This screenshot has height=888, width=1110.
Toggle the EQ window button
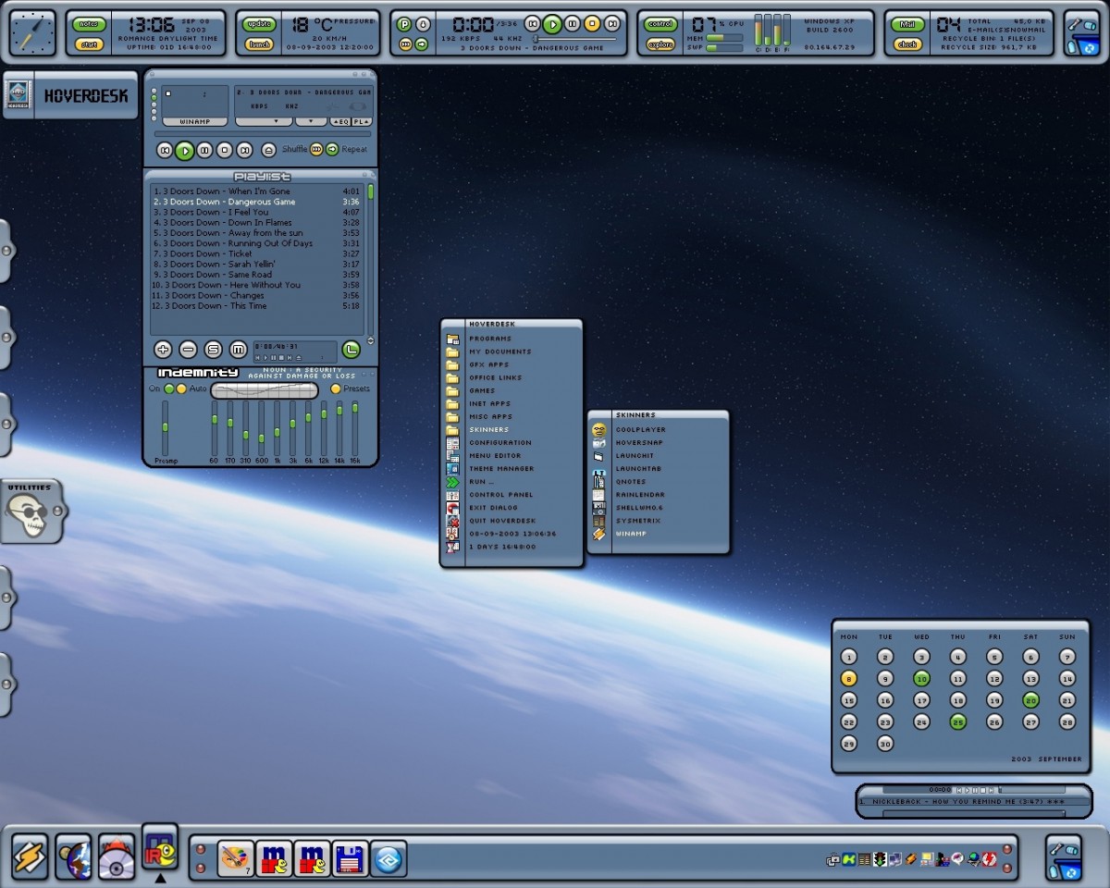coord(339,121)
